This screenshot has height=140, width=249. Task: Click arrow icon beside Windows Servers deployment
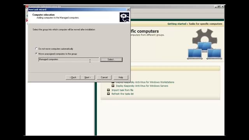pyautogui.click(x=113, y=86)
